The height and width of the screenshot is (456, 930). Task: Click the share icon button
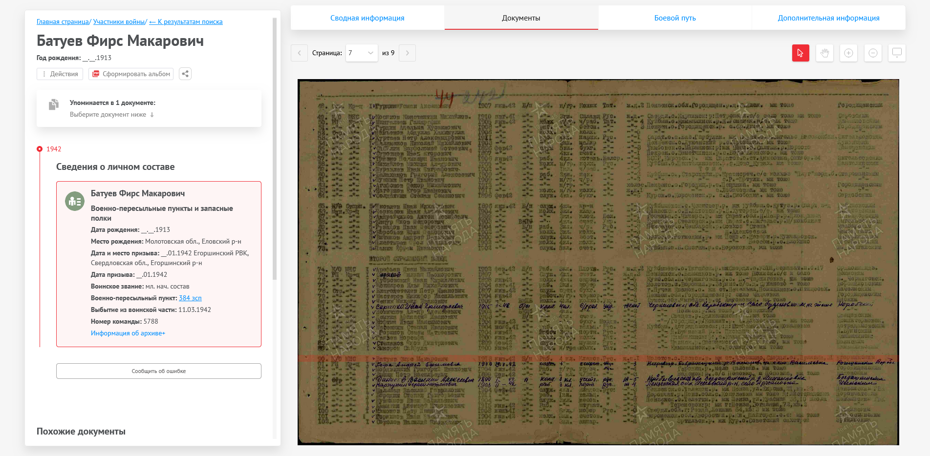pyautogui.click(x=185, y=74)
